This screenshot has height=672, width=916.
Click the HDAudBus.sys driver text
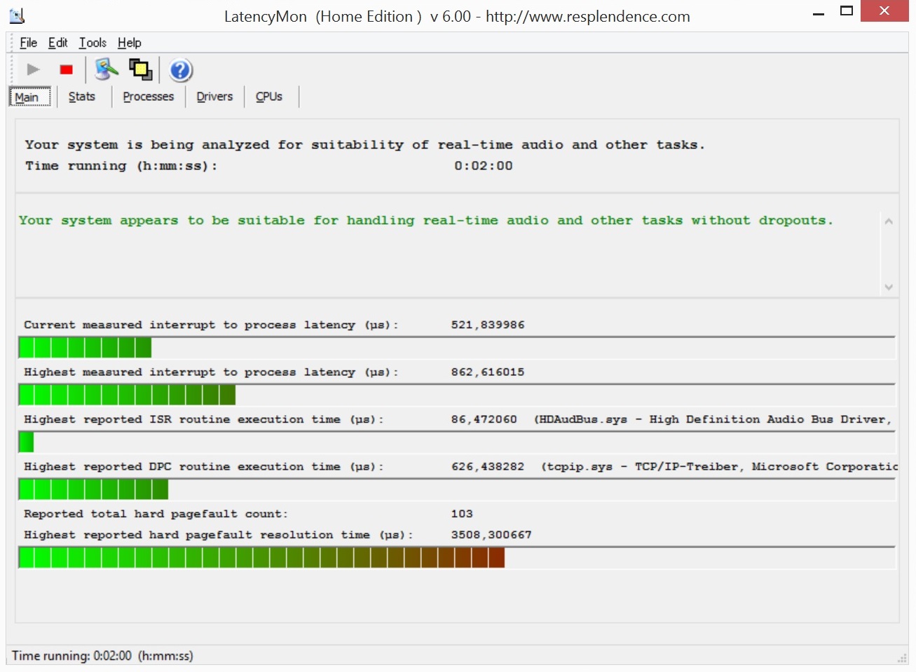pos(713,419)
